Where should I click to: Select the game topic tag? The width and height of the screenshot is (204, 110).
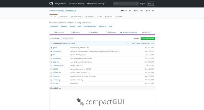pos(80,26)
